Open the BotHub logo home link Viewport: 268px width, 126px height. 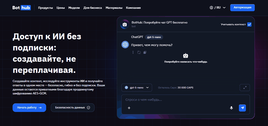[x=22, y=8]
